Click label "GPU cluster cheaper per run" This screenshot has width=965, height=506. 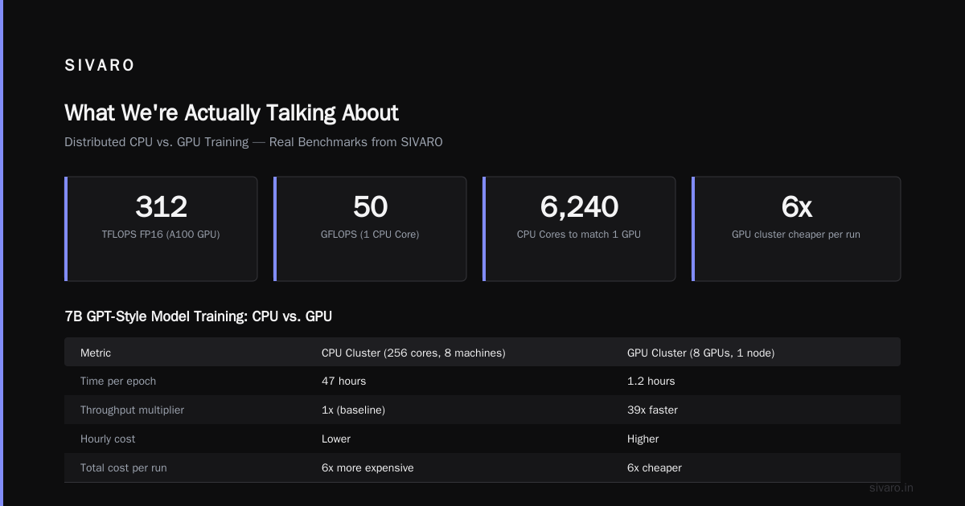pos(796,235)
